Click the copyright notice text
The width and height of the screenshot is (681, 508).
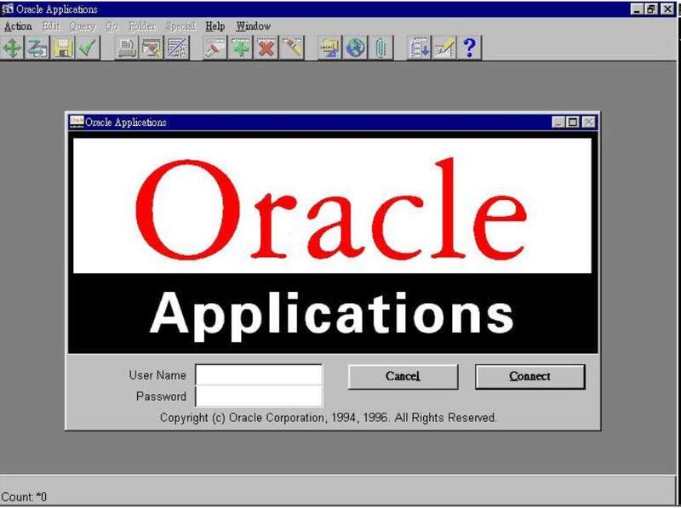(x=328, y=418)
